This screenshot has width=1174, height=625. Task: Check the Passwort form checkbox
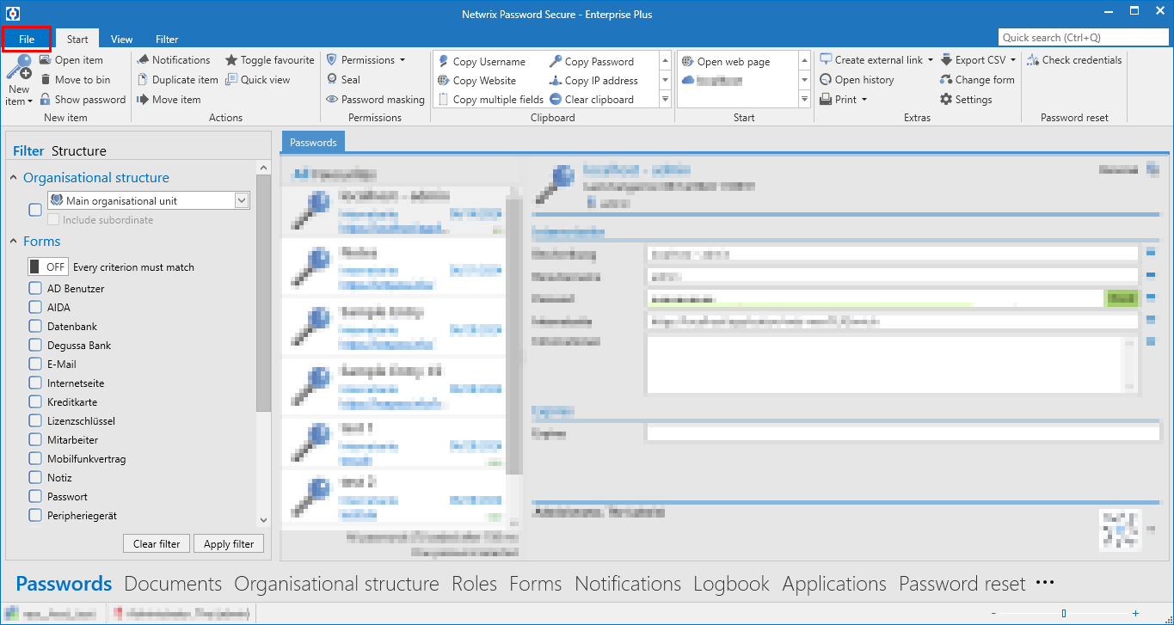(35, 497)
